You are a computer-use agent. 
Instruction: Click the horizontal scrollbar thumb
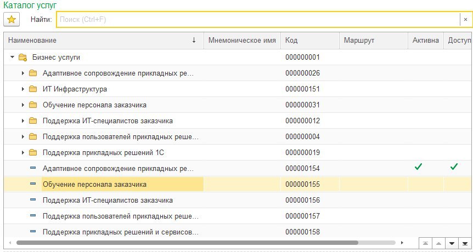point(187,243)
